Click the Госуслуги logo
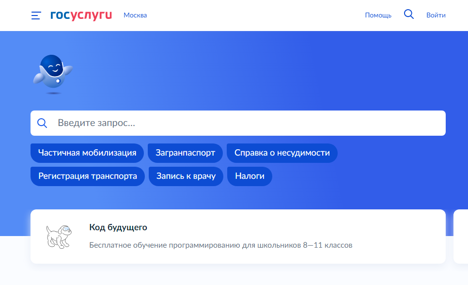Image resolution: width=468 pixels, height=285 pixels. coord(81,15)
